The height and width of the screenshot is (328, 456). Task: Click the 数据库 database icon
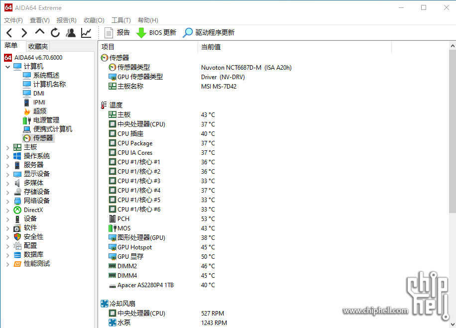[x=17, y=255]
